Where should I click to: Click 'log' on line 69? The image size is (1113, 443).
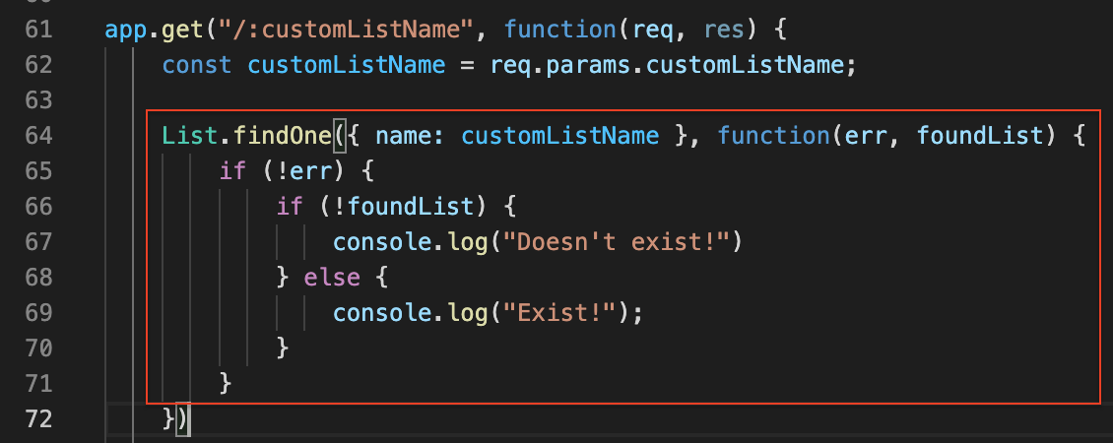coord(467,313)
